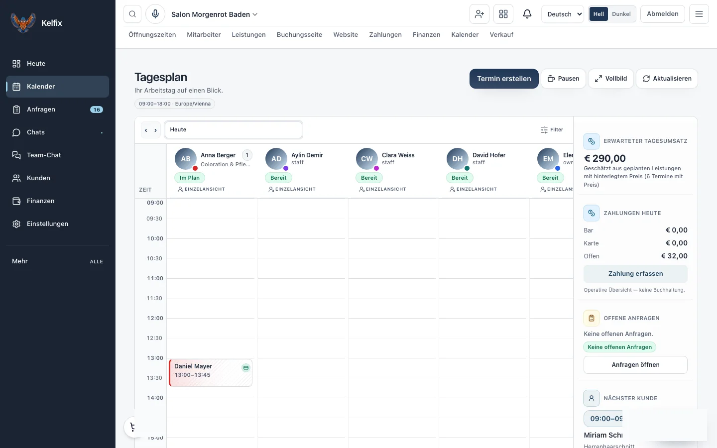Open the add-user icon in header

[x=479, y=14]
